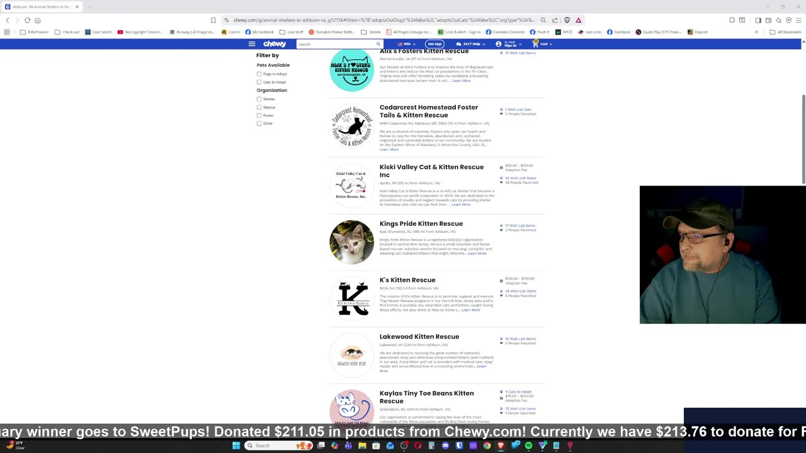Open Google Chrome from the taskbar
806x453 pixels.
click(487, 445)
